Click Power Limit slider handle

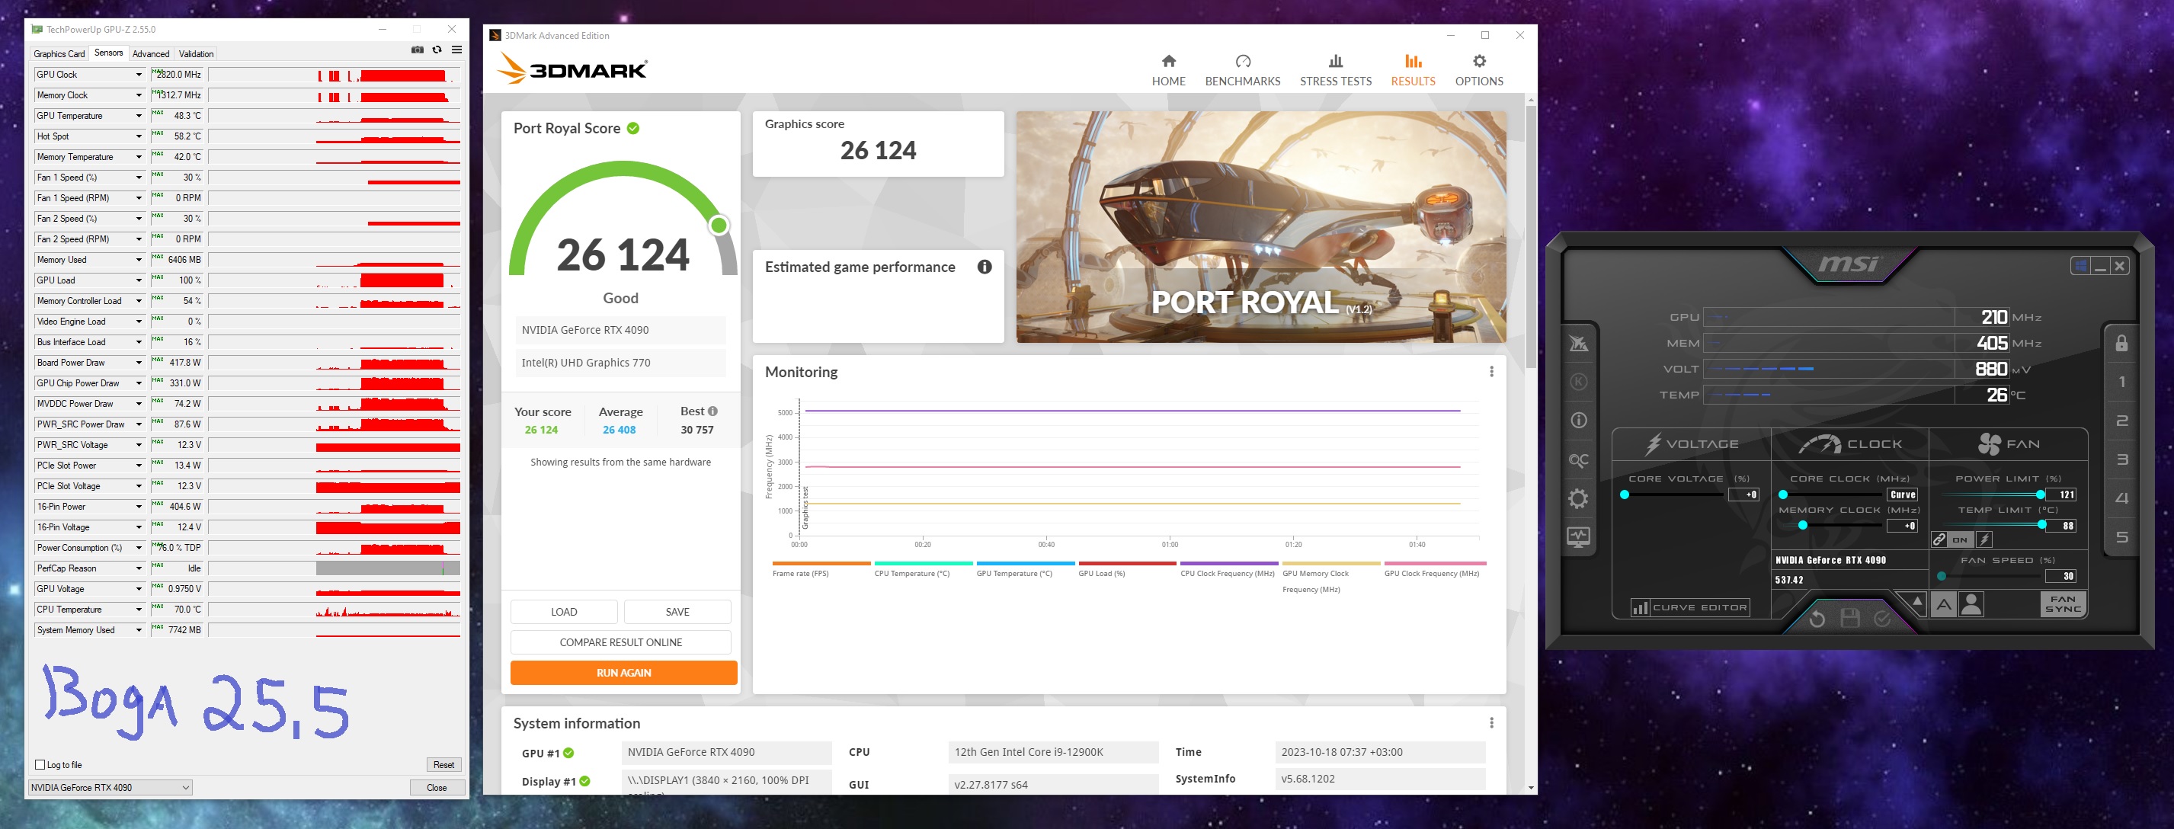pos(2040,495)
